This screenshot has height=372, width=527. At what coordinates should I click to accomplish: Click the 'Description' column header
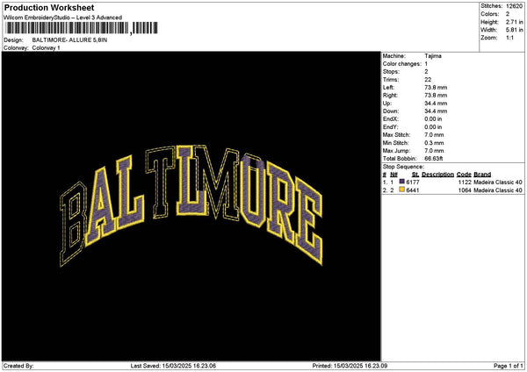[437, 175]
